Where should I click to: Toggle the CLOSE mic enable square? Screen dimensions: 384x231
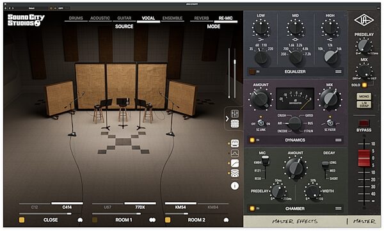tap(22, 219)
